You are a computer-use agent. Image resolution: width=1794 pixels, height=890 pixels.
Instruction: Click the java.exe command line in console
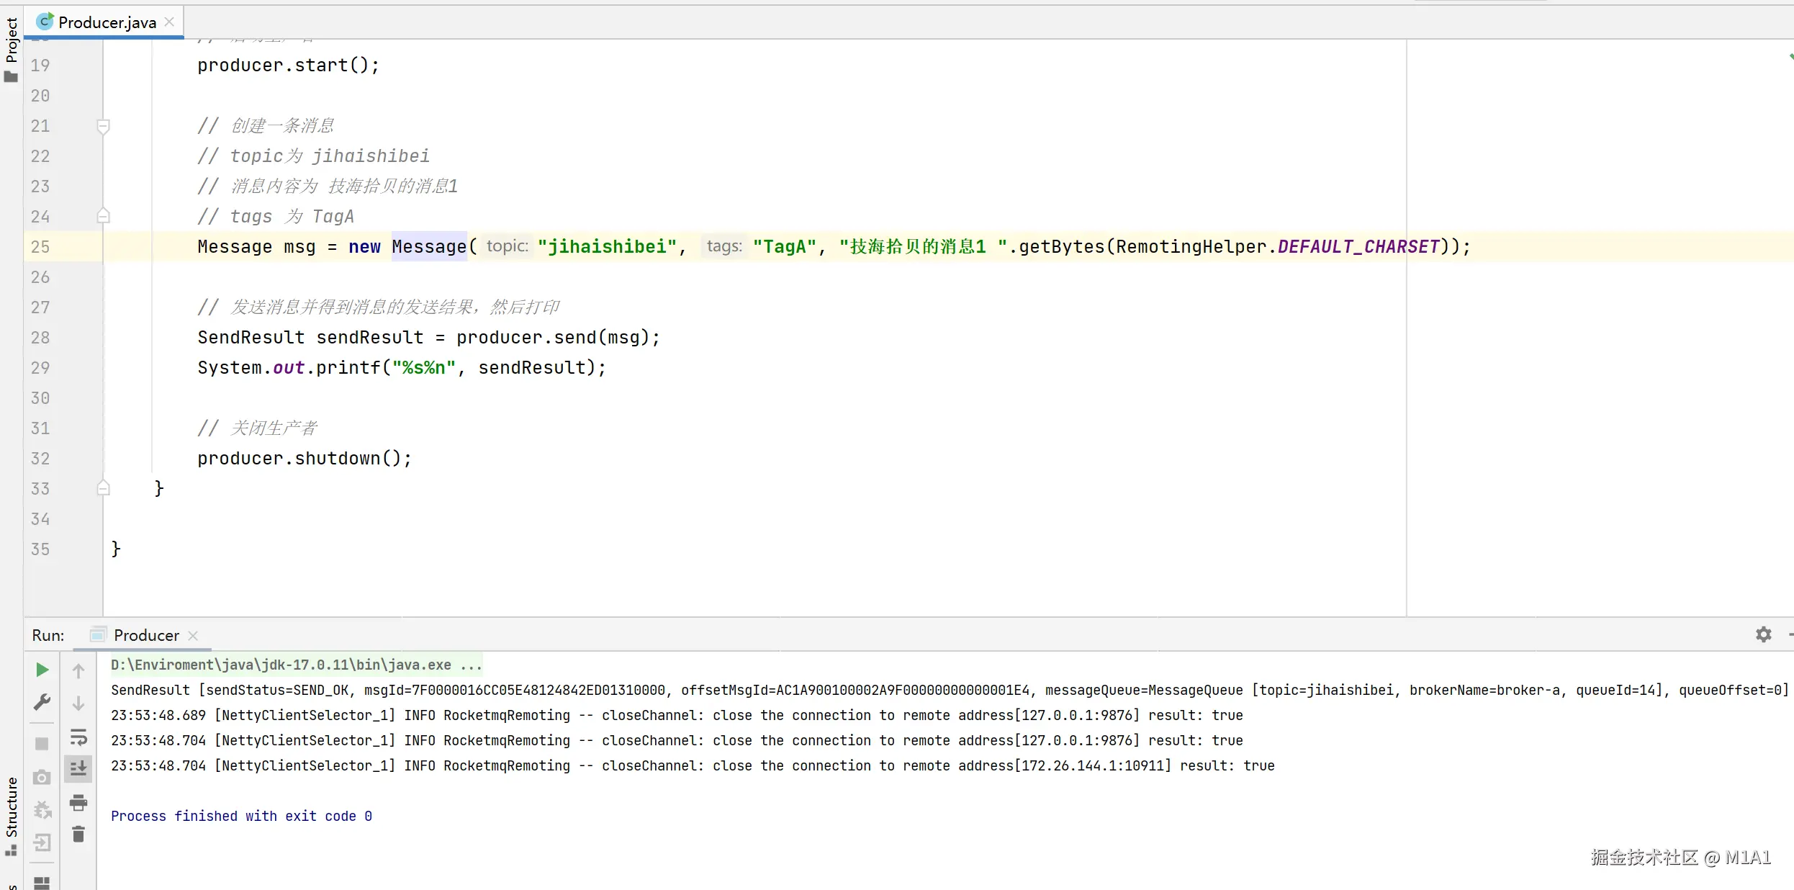(x=296, y=665)
